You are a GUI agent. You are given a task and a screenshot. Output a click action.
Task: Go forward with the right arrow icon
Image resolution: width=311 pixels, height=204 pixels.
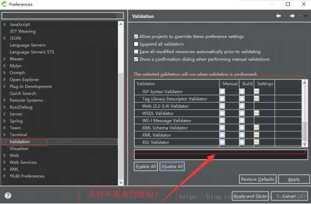point(292,16)
